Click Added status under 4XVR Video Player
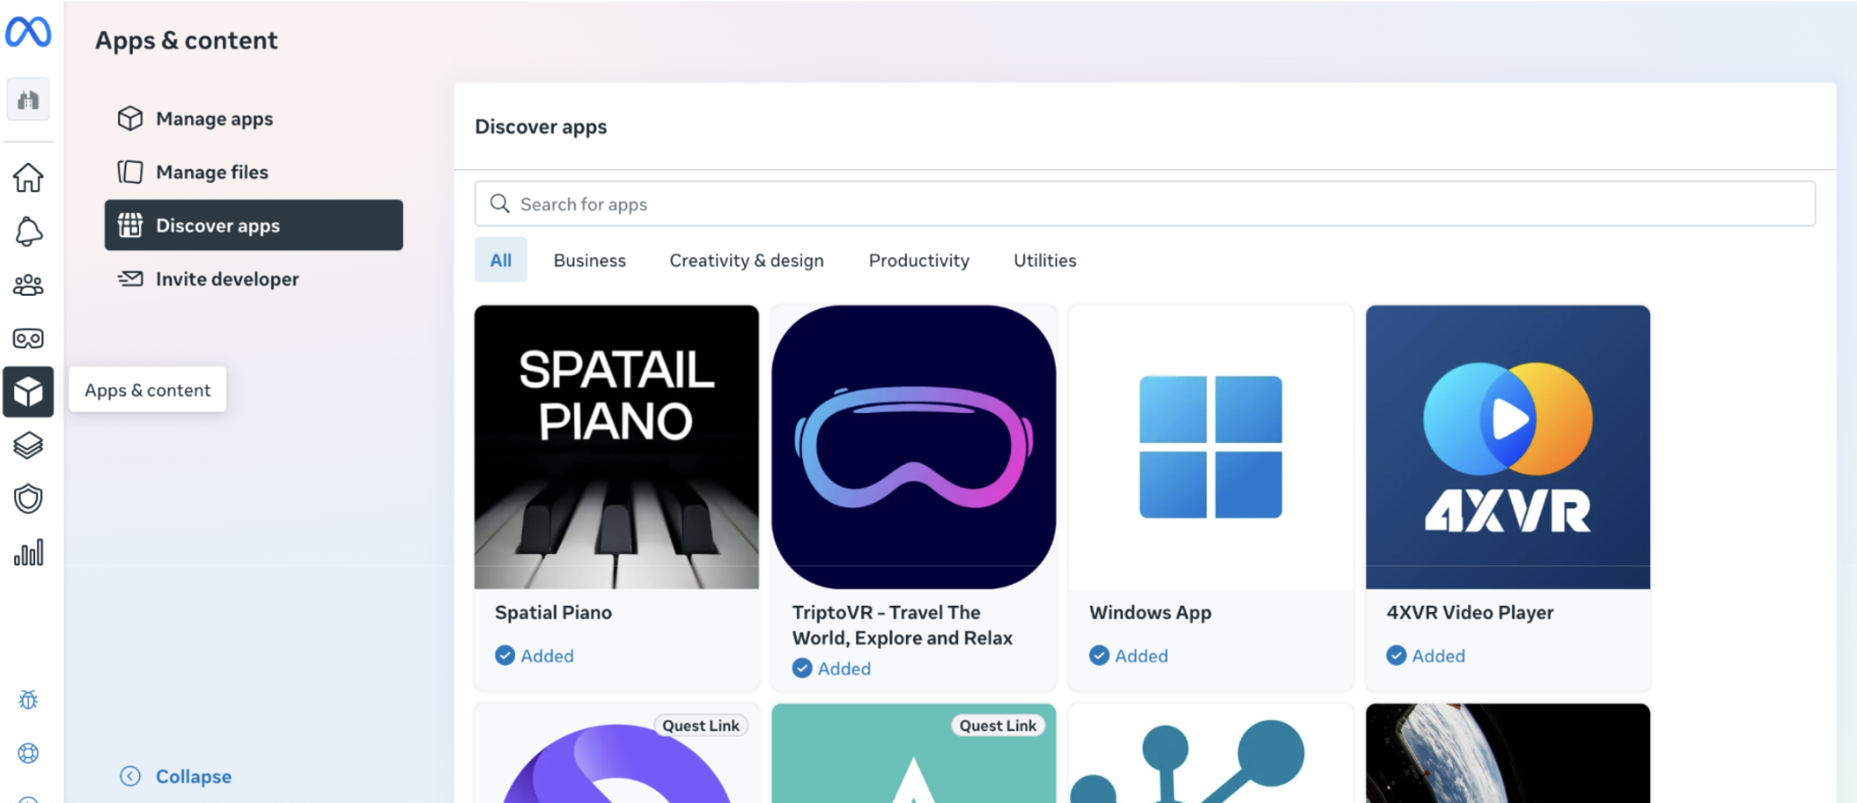The image size is (1857, 803). click(x=1425, y=655)
